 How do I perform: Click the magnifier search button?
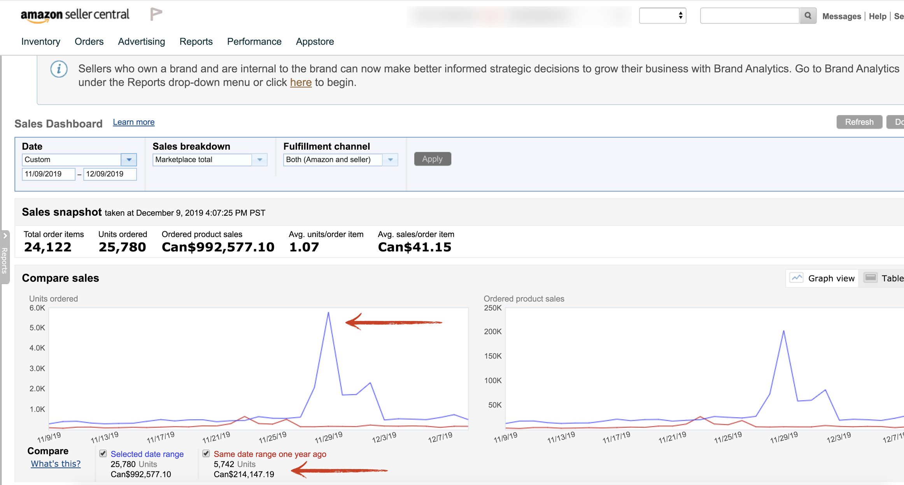click(x=808, y=16)
